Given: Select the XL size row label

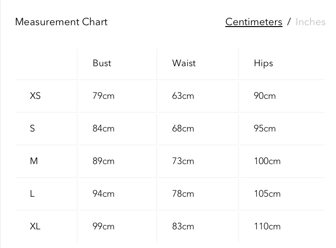Looking at the screenshot, I should tap(35, 227).
